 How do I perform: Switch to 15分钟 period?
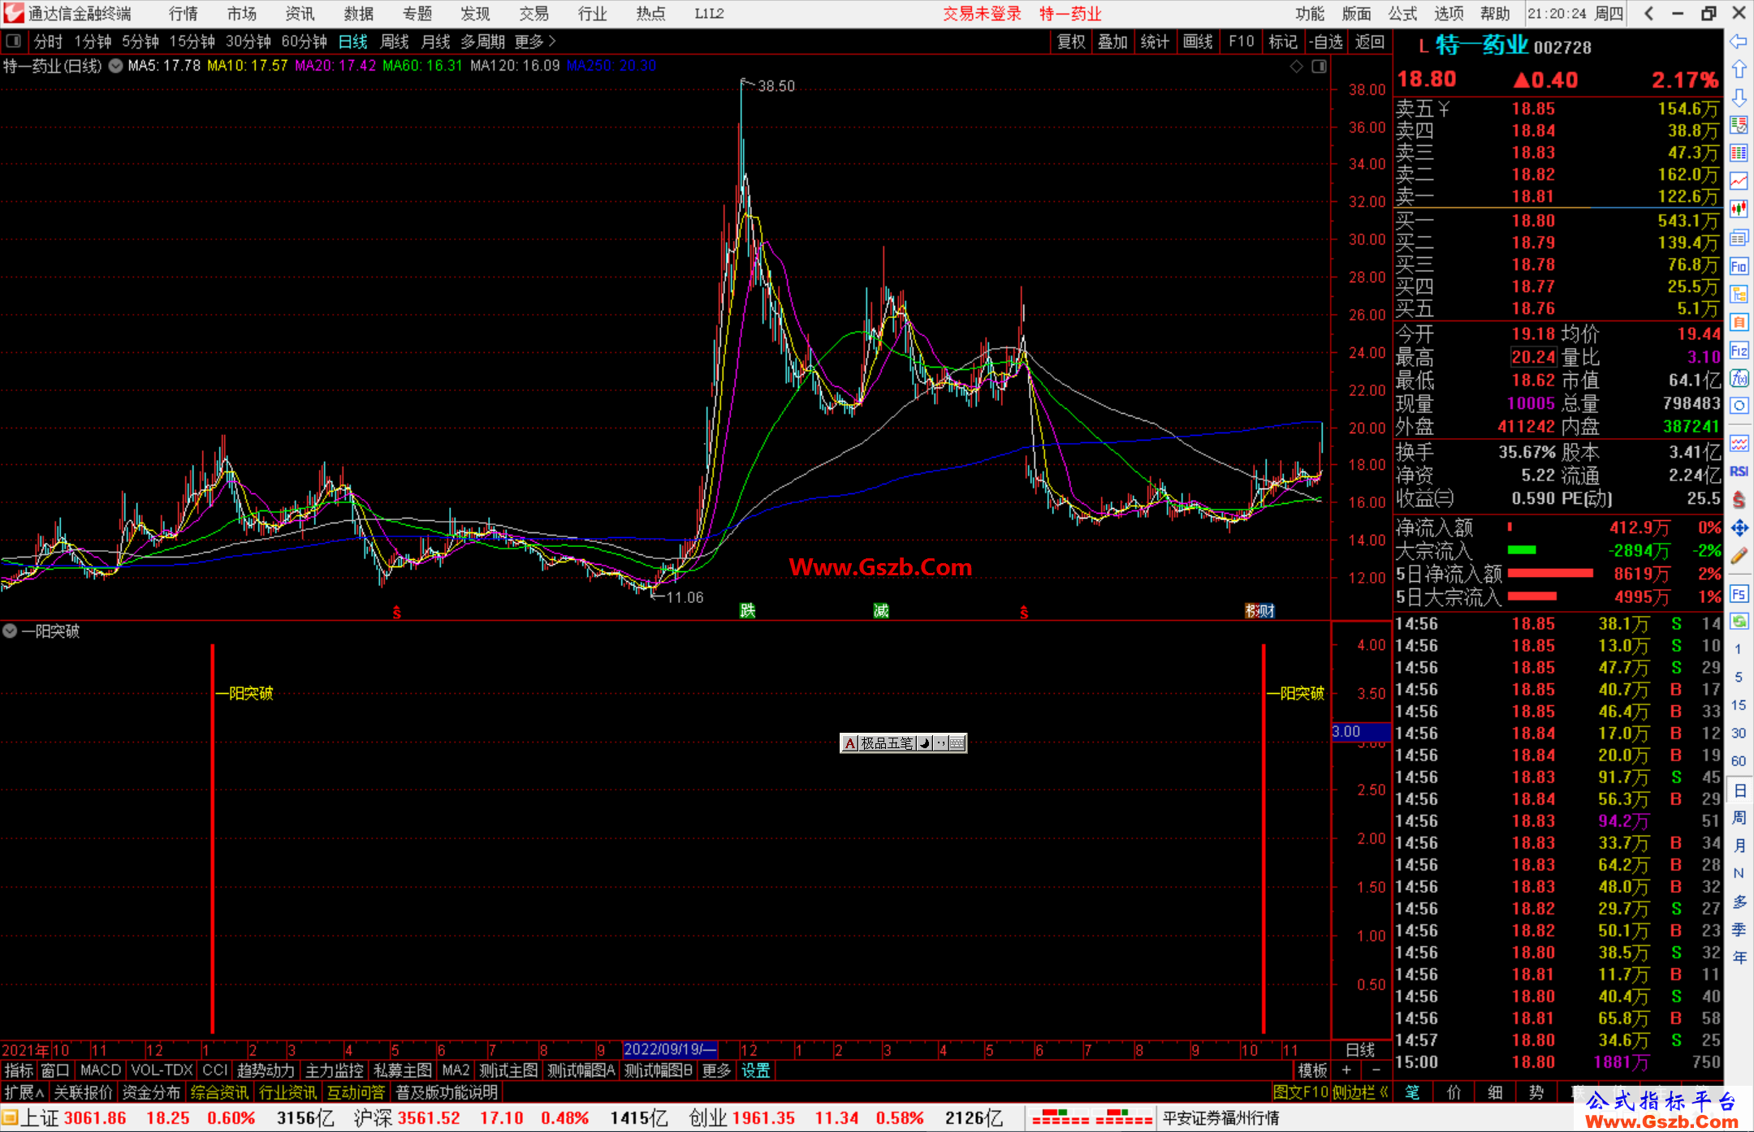tap(192, 41)
